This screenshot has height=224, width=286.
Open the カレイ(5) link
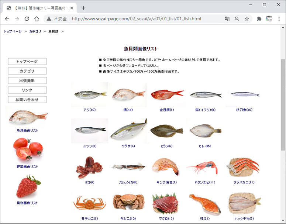(x=205, y=146)
